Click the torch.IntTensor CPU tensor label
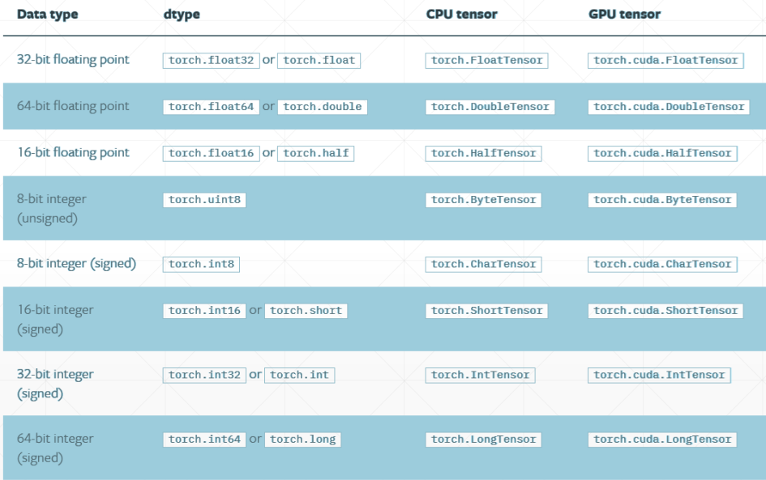The image size is (766, 480). click(480, 375)
